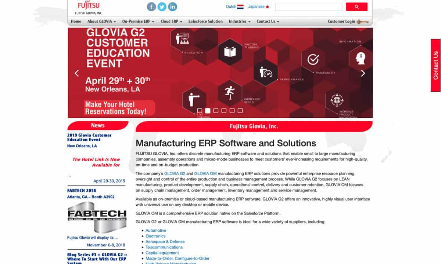Viewport: 441px width, 264px height.
Task: Open the Home menu item
Action: [x=76, y=21]
